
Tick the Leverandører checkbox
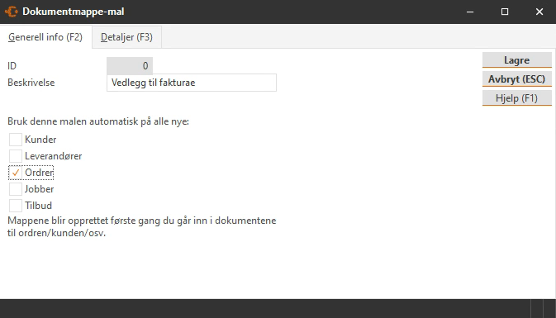tap(16, 156)
